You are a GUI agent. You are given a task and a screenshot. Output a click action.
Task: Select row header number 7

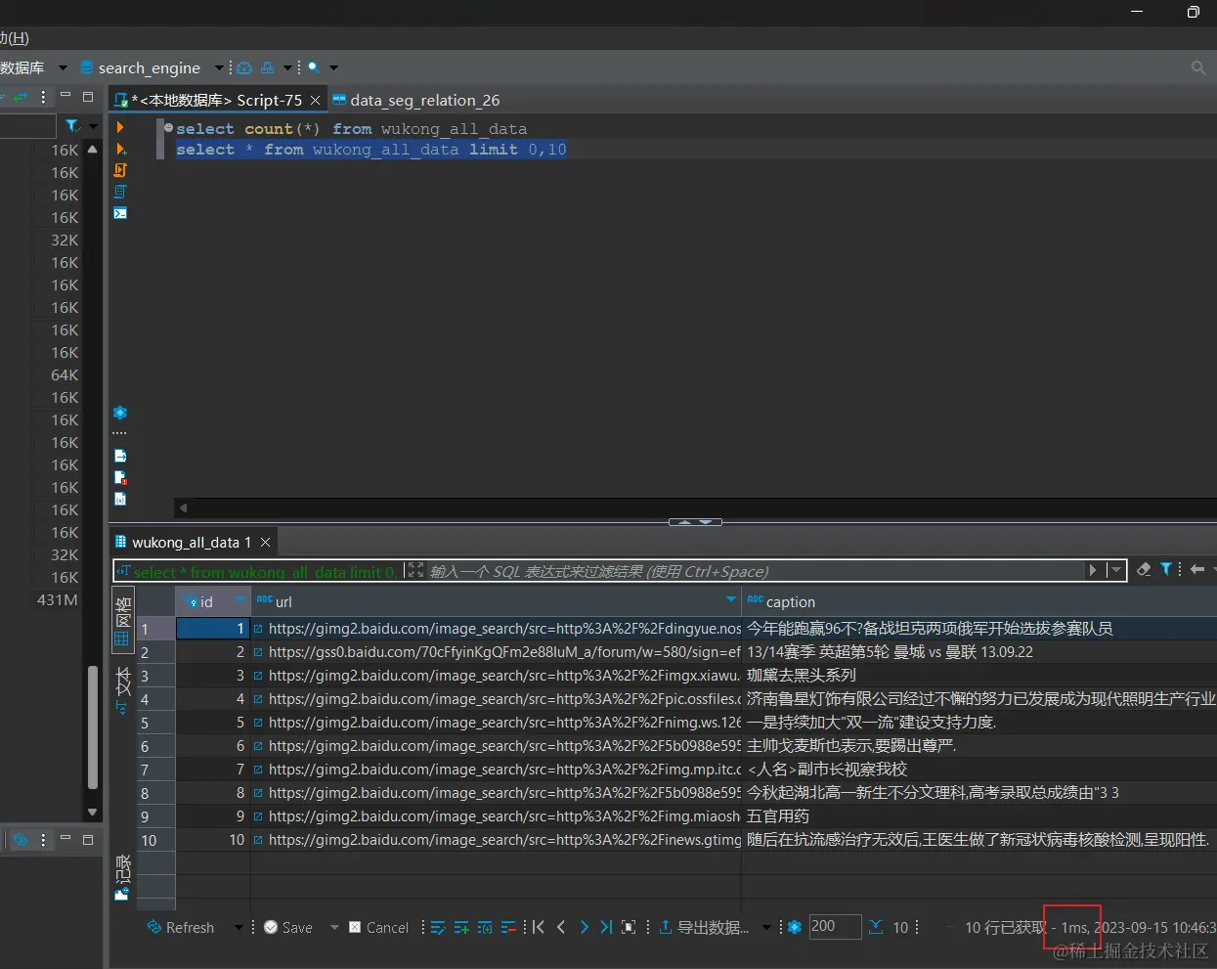pos(156,770)
